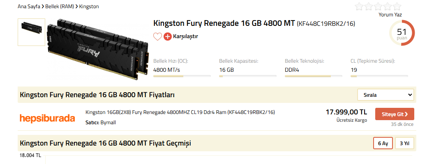Open the small RAM thumbnail image
The width and height of the screenshot is (427, 164).
[31, 31]
